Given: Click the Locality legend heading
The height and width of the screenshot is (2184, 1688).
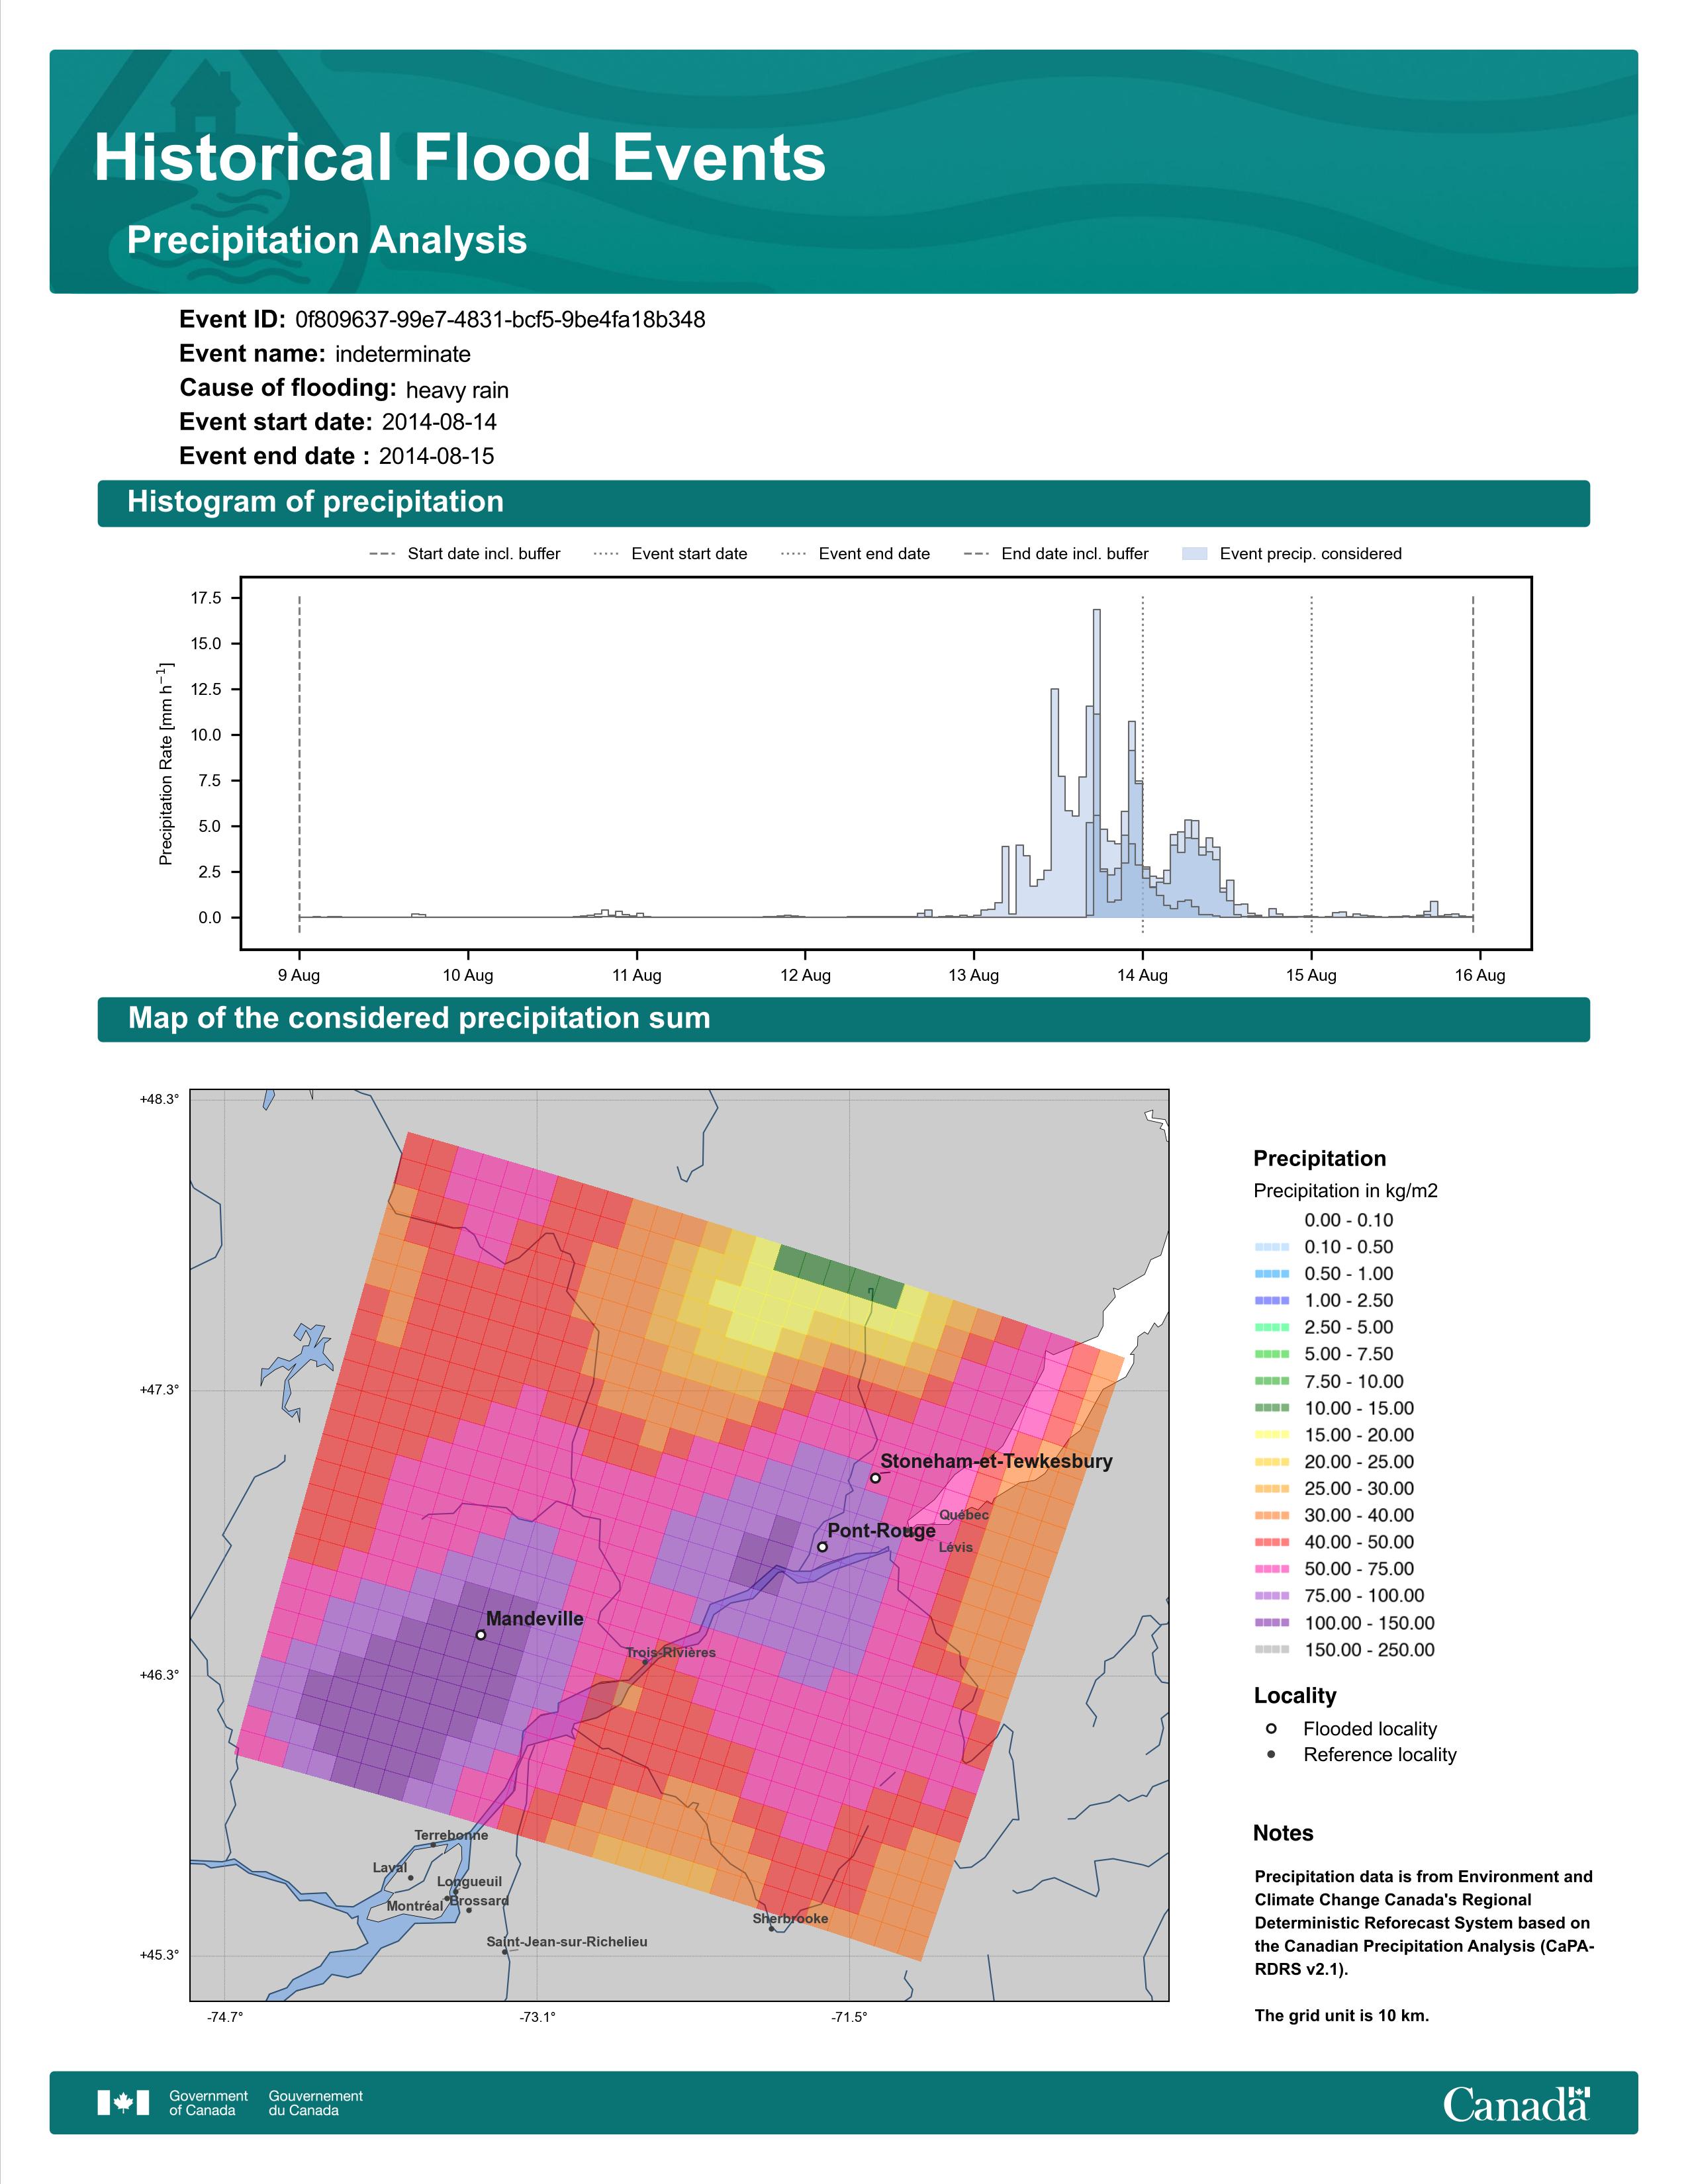Looking at the screenshot, I should coord(1295,1696).
